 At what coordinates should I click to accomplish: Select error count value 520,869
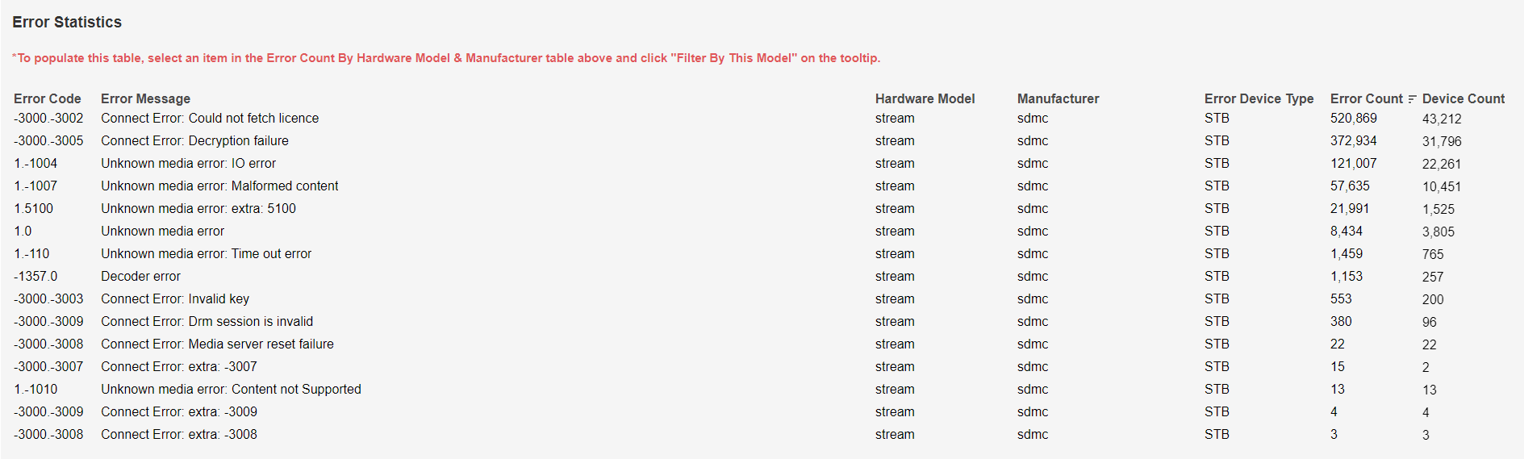[x=1353, y=119]
